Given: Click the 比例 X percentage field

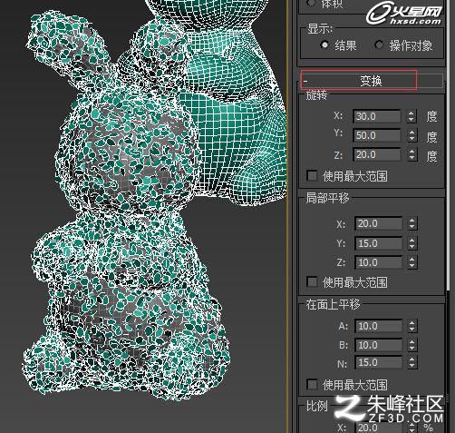Looking at the screenshot, I should (x=379, y=428).
